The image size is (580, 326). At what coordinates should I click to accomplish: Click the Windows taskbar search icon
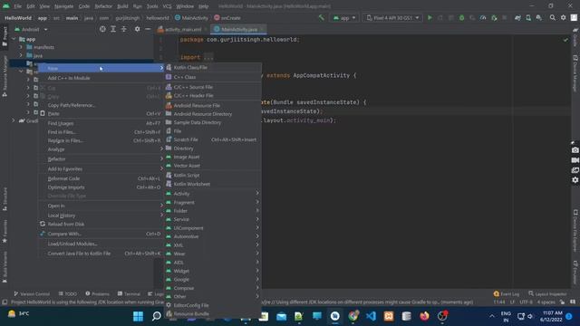point(157,316)
